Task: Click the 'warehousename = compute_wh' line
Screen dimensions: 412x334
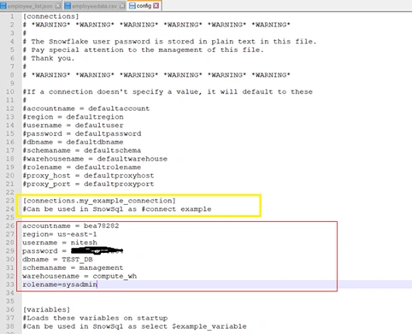Action: click(x=79, y=276)
